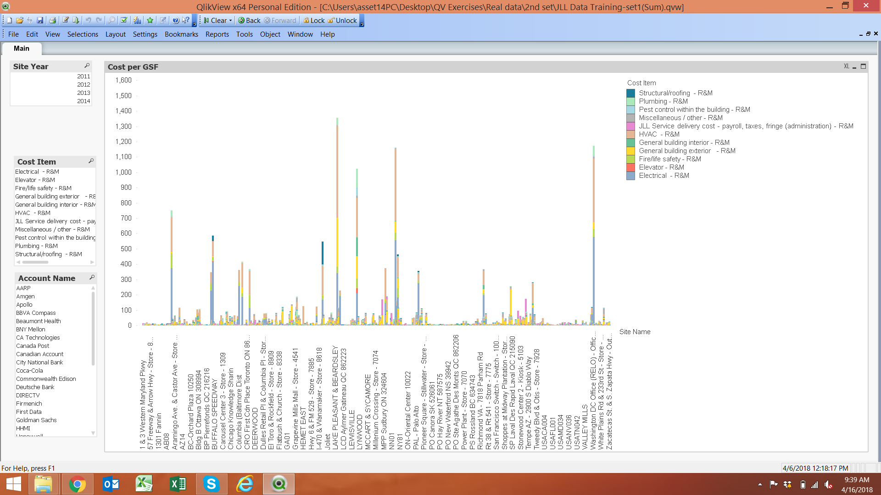Open the Layout menu
881x495 pixels.
coord(115,34)
